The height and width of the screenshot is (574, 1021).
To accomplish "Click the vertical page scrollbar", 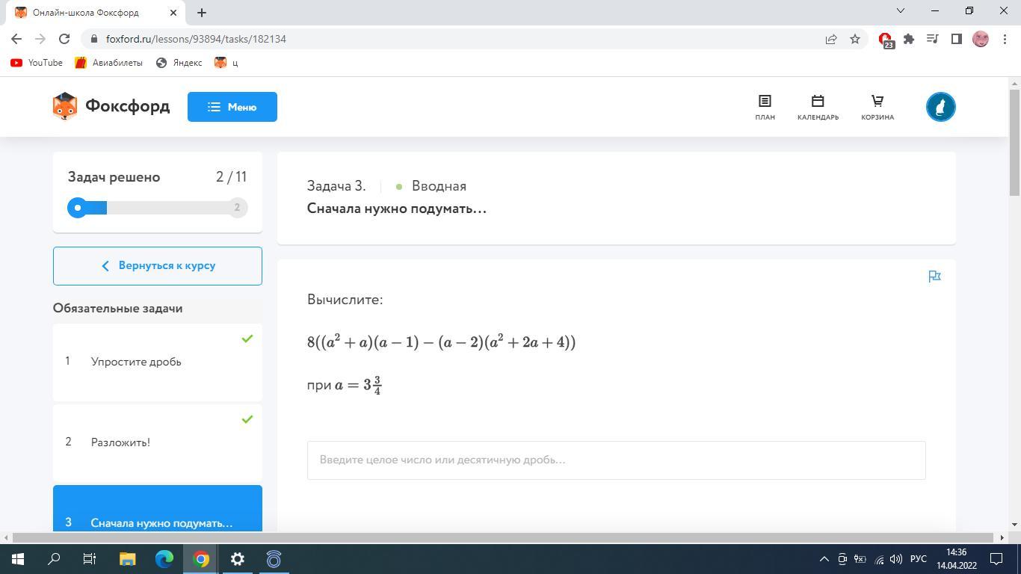I will pos(1015,142).
